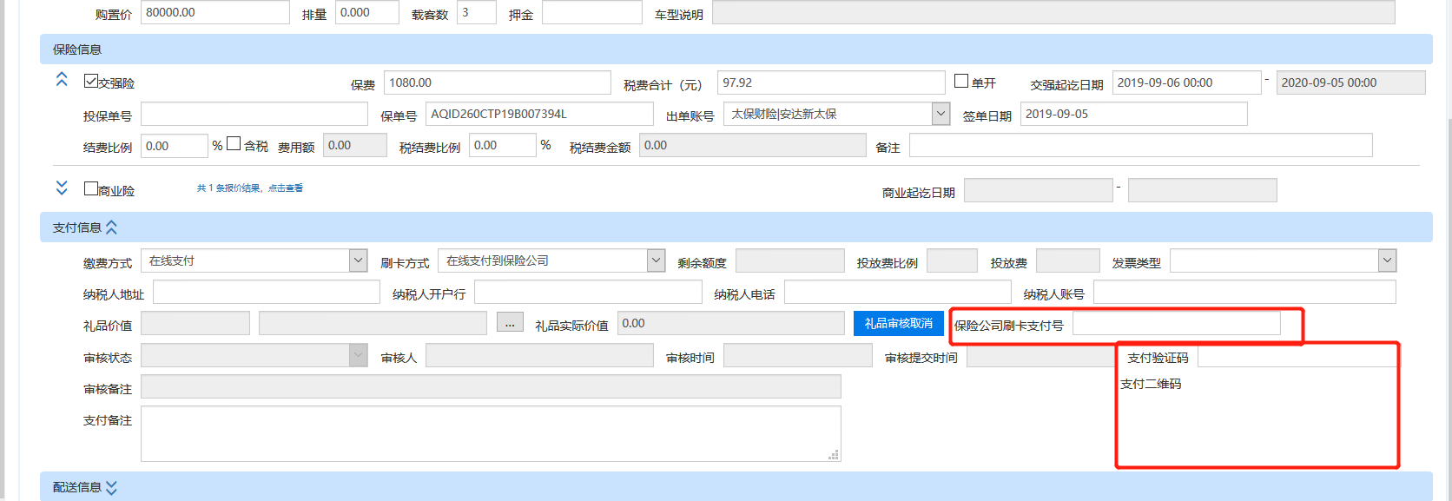Check the 商业险 checkbox
This screenshot has width=1452, height=501.
point(90,188)
